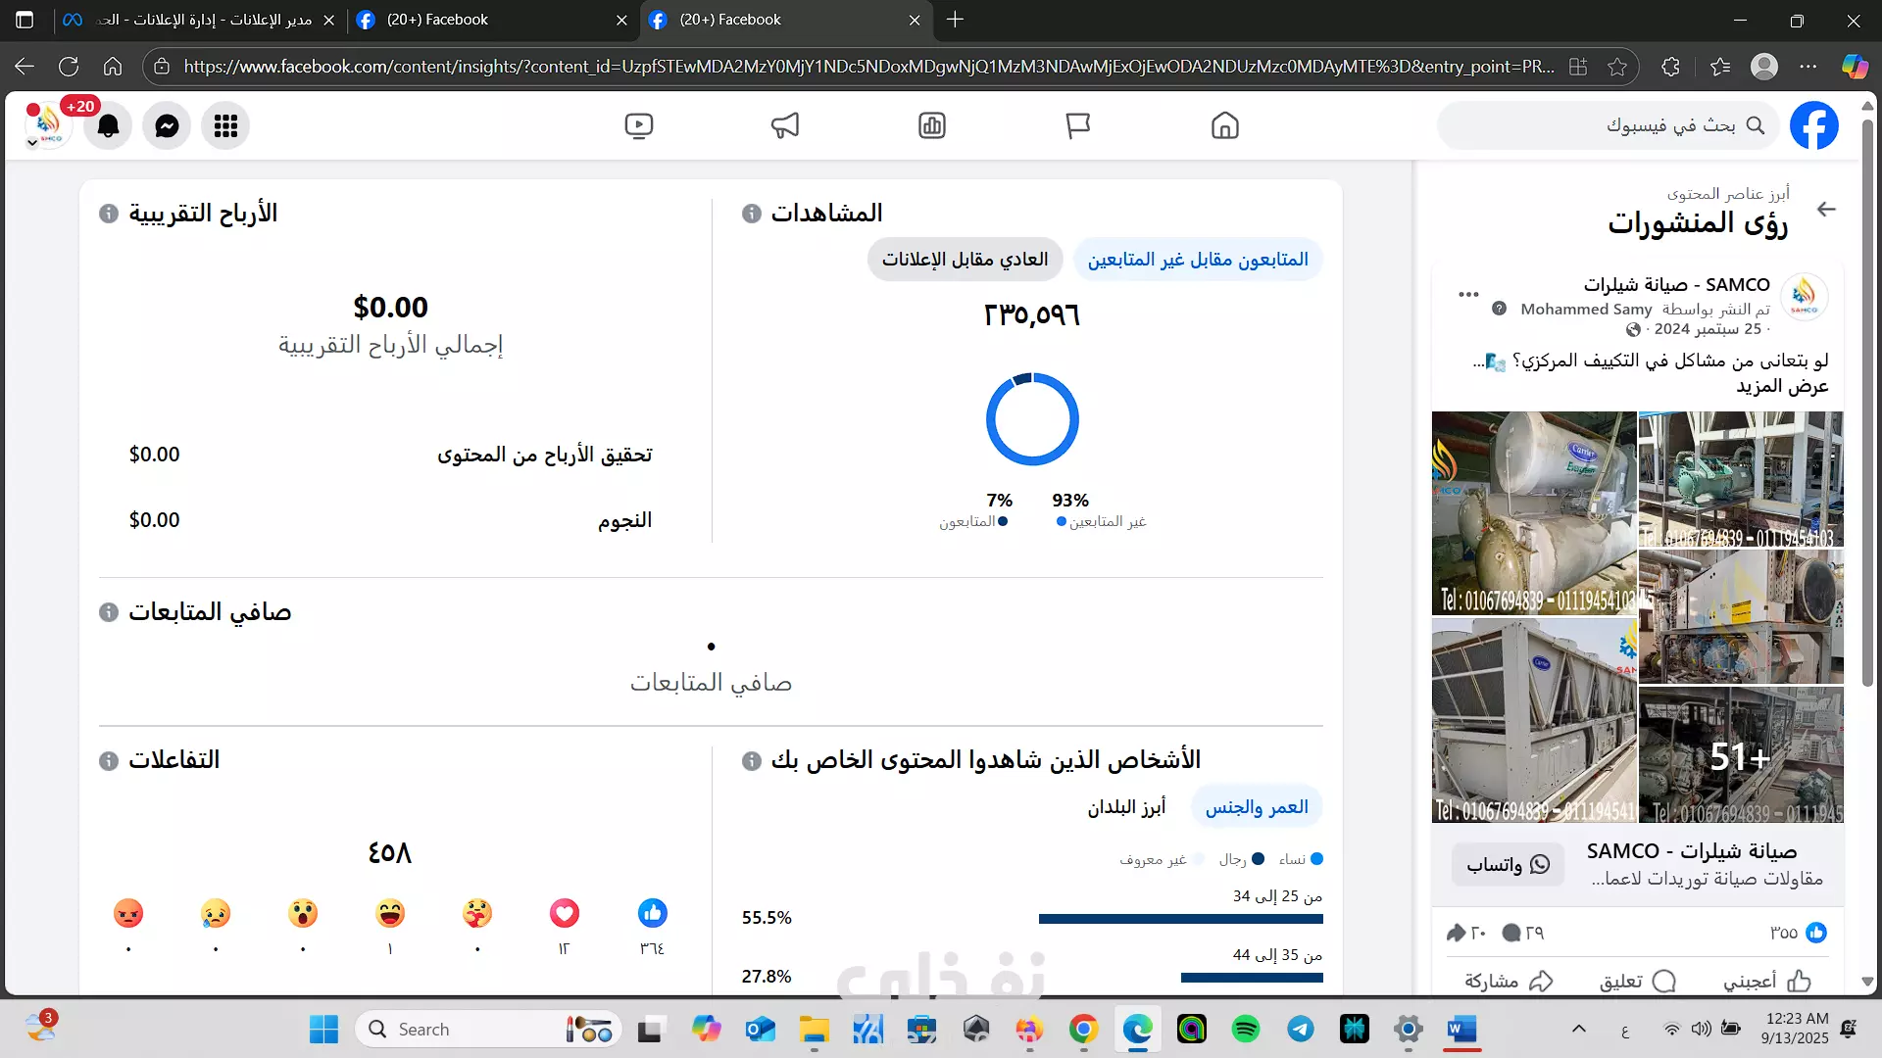Click the Angry reaction icon
Viewport: 1882px width, 1058px height.
(128, 913)
